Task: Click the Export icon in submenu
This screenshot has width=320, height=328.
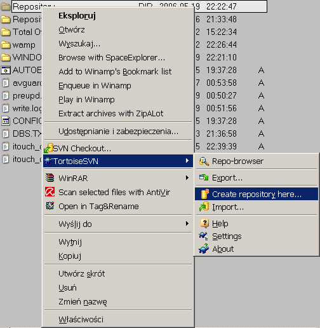Action: (204, 177)
